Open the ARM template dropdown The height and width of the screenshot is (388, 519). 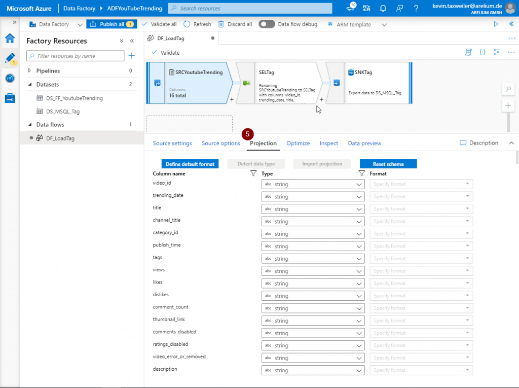384,24
